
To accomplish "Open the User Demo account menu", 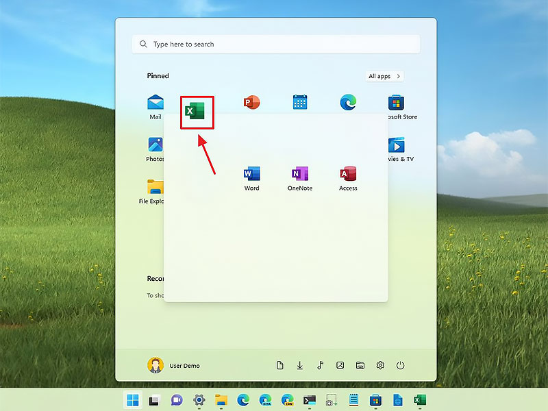I will (x=174, y=365).
